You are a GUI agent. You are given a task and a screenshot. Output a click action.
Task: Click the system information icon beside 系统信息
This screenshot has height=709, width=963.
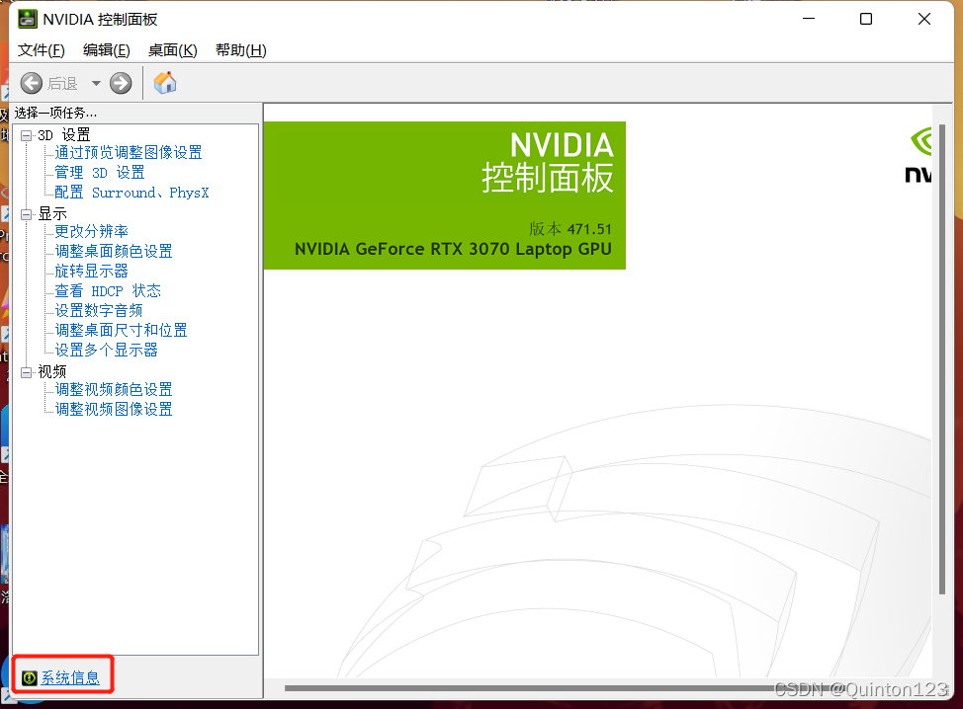pyautogui.click(x=29, y=677)
